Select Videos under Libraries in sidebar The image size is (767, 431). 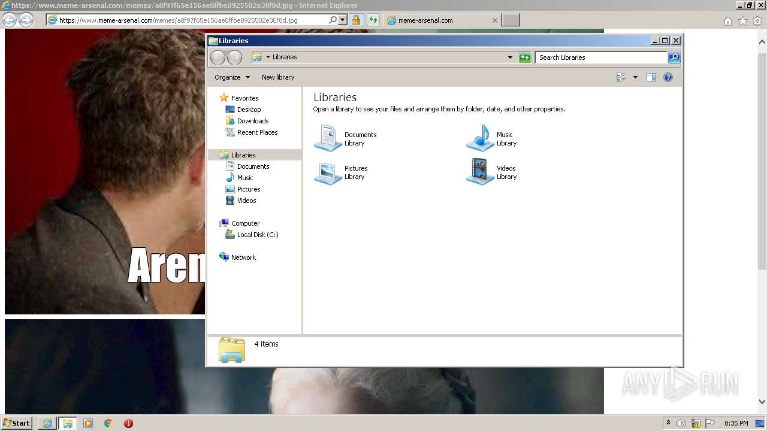coord(246,201)
